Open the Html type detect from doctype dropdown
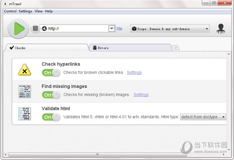 coord(203,117)
